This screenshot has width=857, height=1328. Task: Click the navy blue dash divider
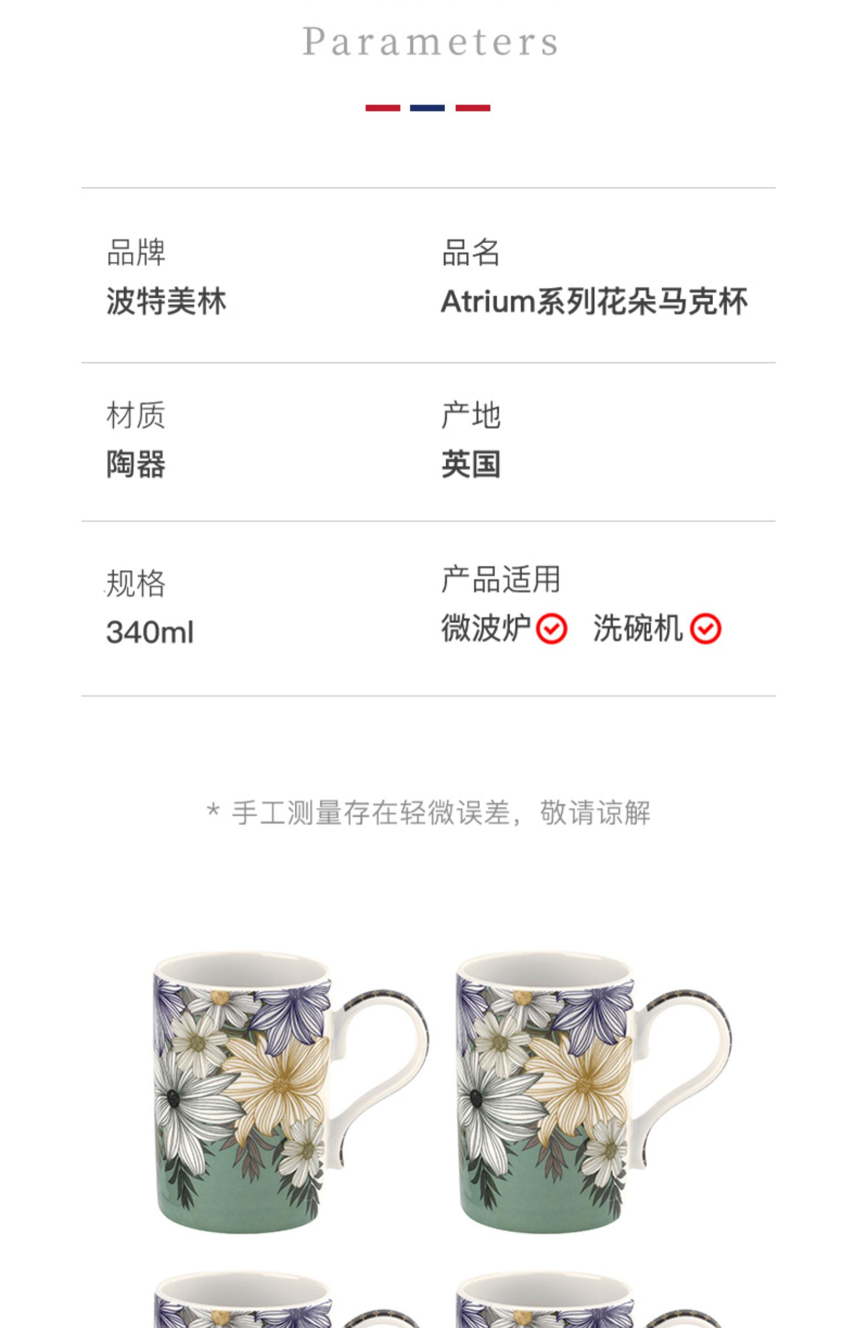(x=427, y=108)
